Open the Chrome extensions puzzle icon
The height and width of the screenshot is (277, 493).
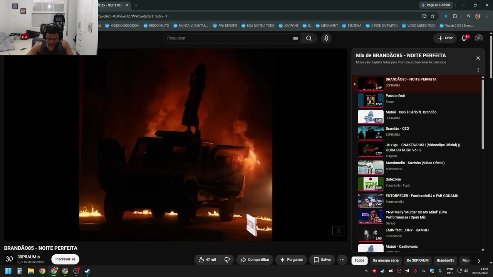(455, 16)
